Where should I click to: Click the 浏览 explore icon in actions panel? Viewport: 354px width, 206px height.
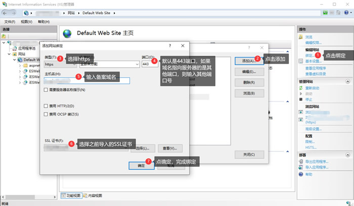point(301,37)
